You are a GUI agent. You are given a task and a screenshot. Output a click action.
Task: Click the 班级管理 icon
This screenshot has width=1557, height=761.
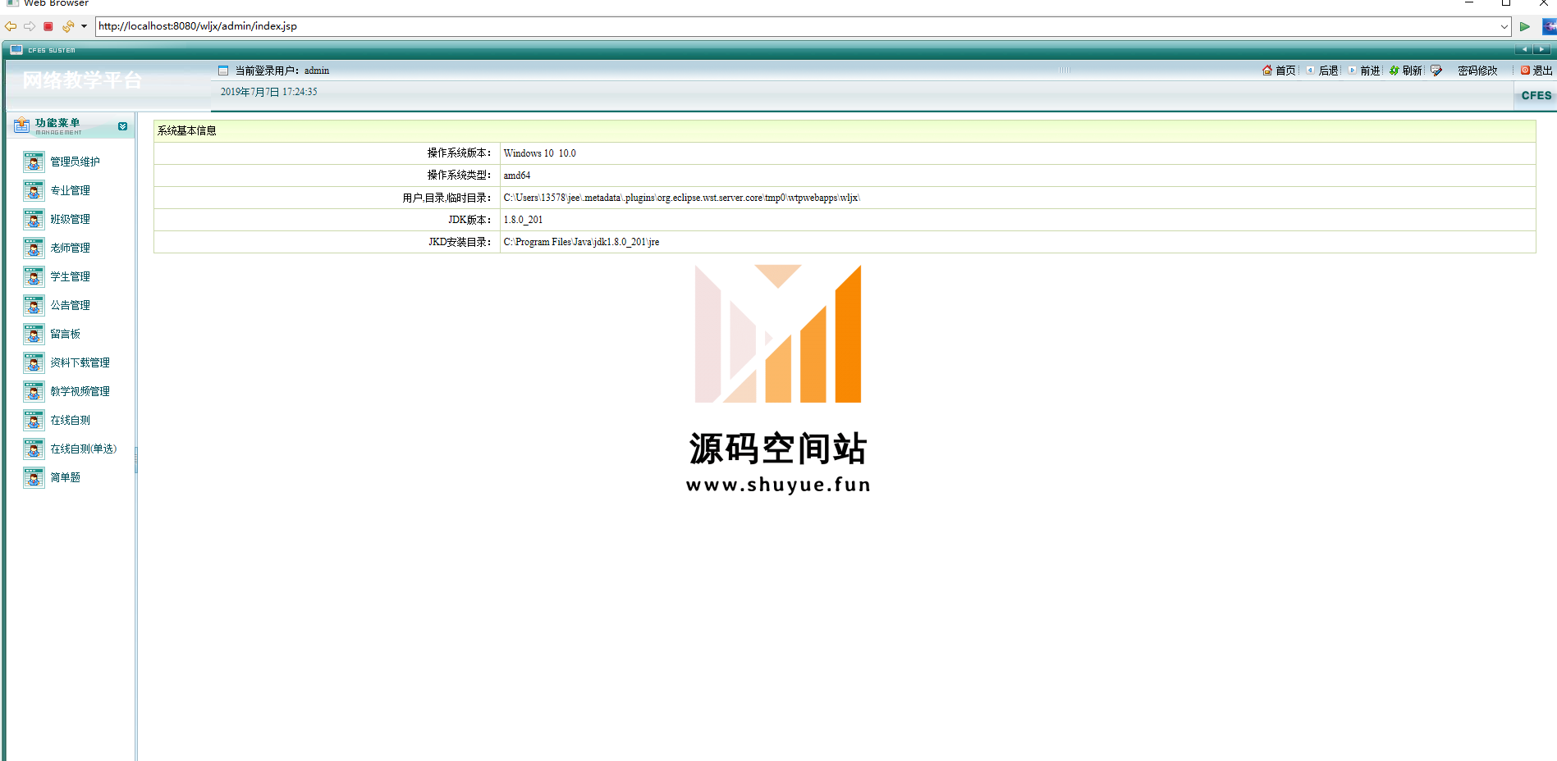point(34,220)
